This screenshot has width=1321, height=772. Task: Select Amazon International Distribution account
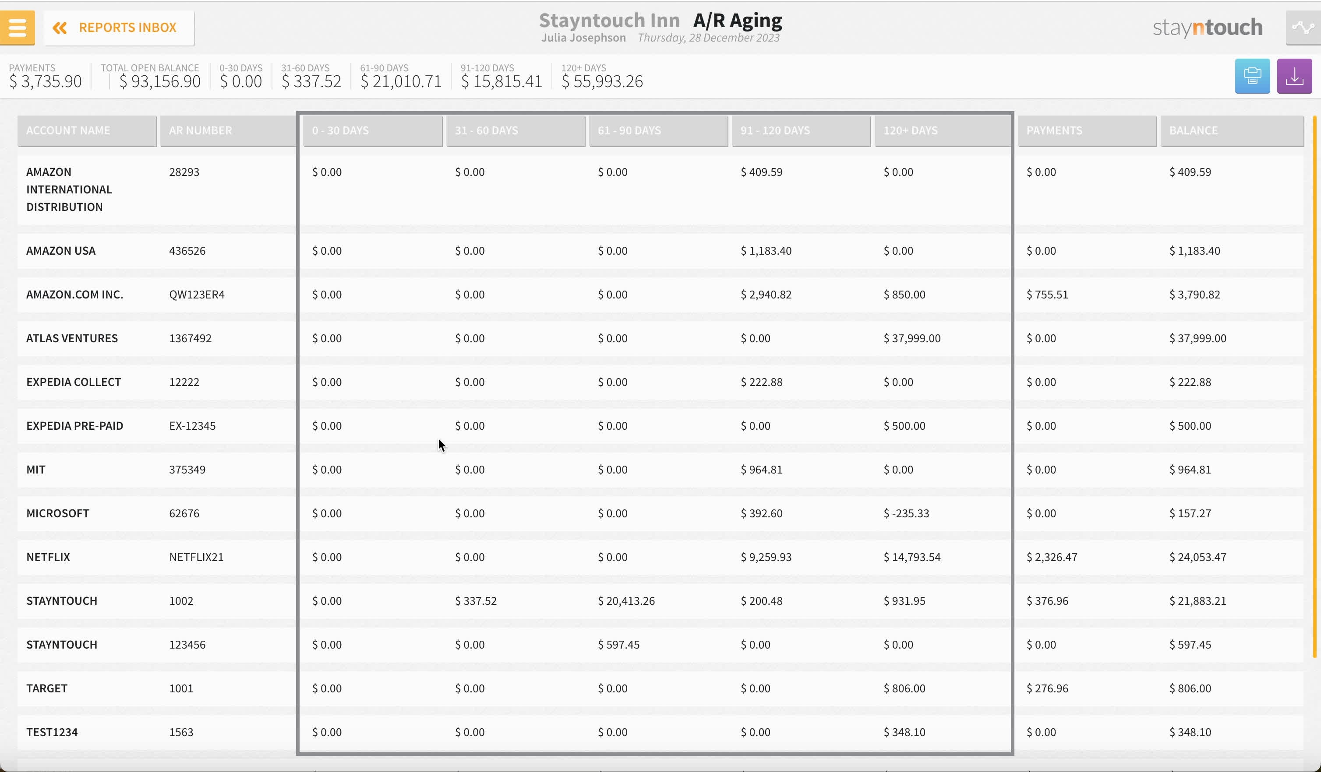69,189
